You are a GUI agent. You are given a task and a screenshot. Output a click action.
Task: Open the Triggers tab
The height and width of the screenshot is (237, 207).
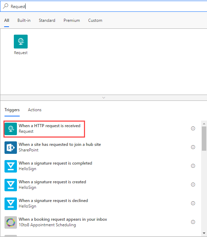point(12,110)
